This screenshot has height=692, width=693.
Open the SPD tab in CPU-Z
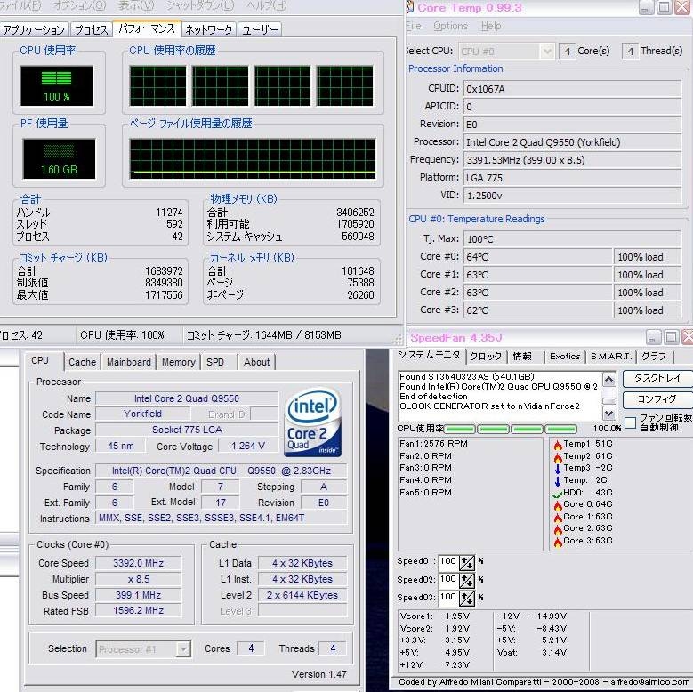(x=215, y=362)
